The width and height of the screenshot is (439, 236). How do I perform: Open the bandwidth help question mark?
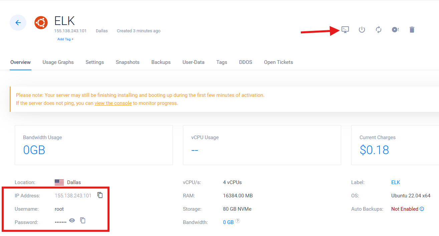click(238, 221)
